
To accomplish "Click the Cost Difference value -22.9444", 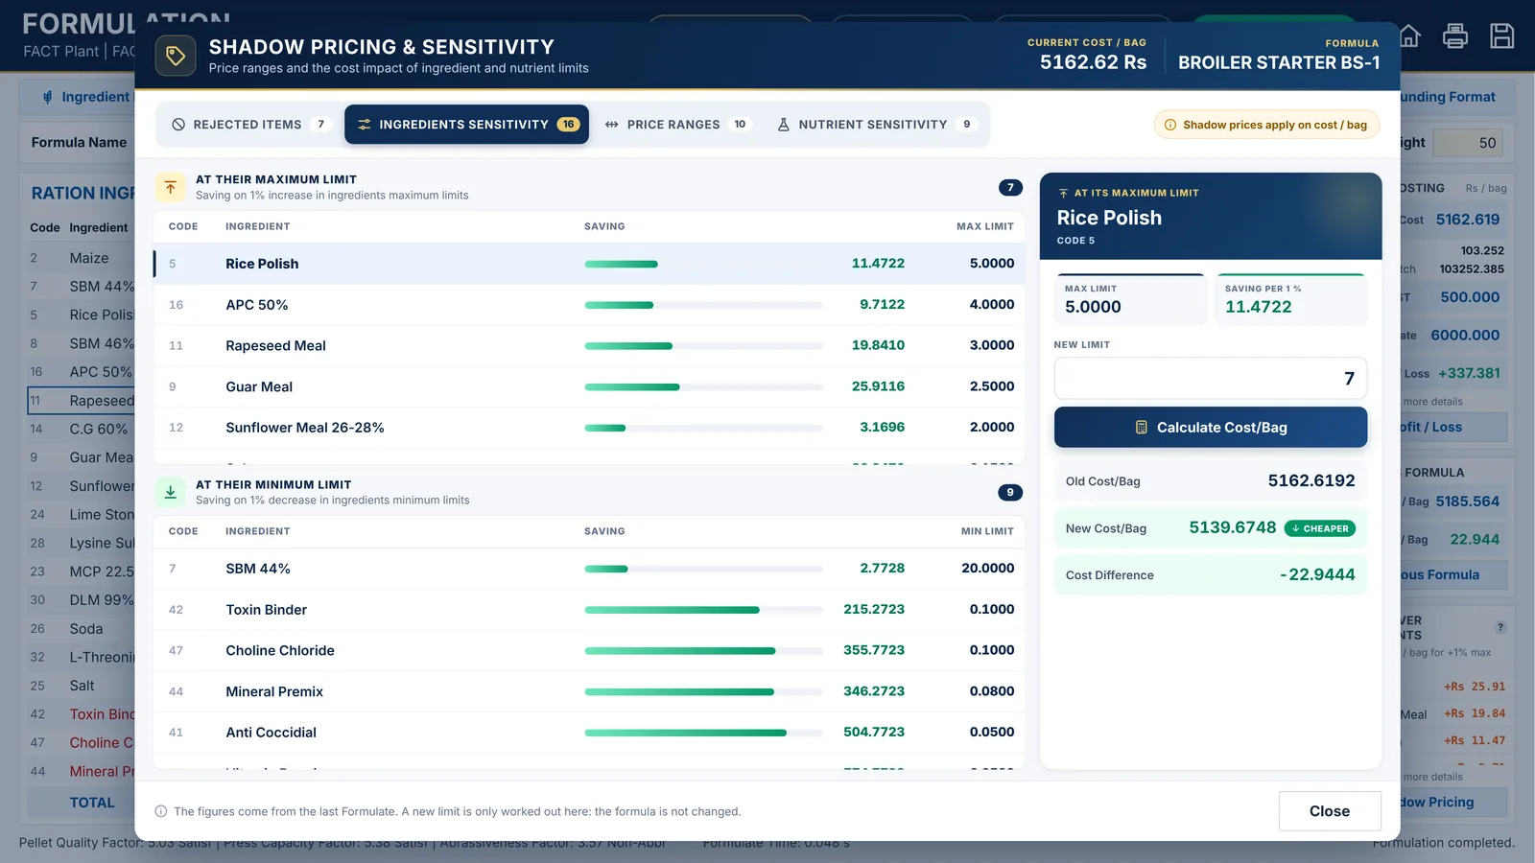I will 1317,574.
